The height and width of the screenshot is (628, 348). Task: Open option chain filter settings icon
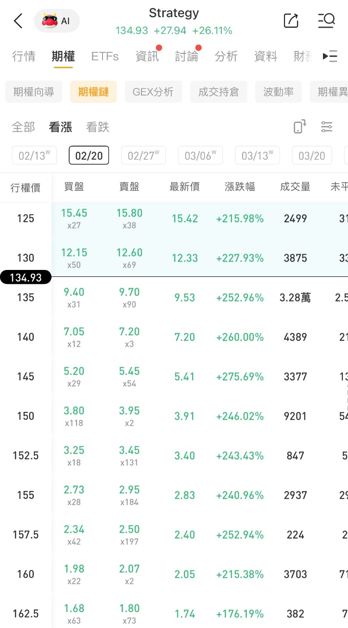327,127
